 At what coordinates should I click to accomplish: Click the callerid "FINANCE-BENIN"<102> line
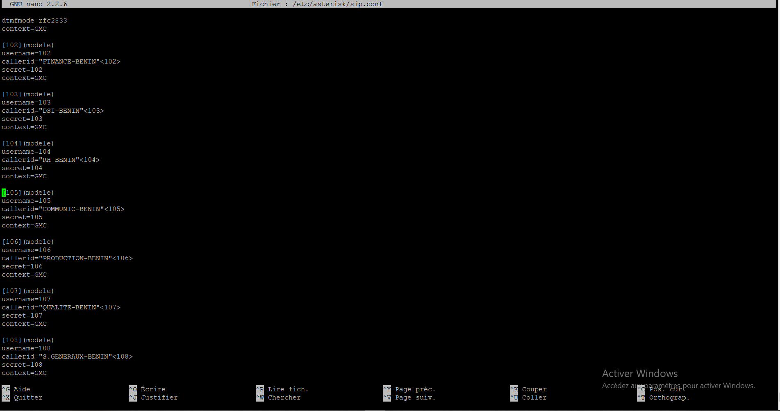pyautogui.click(x=61, y=61)
